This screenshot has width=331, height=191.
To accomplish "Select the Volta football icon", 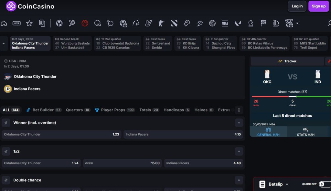I will [289, 23].
